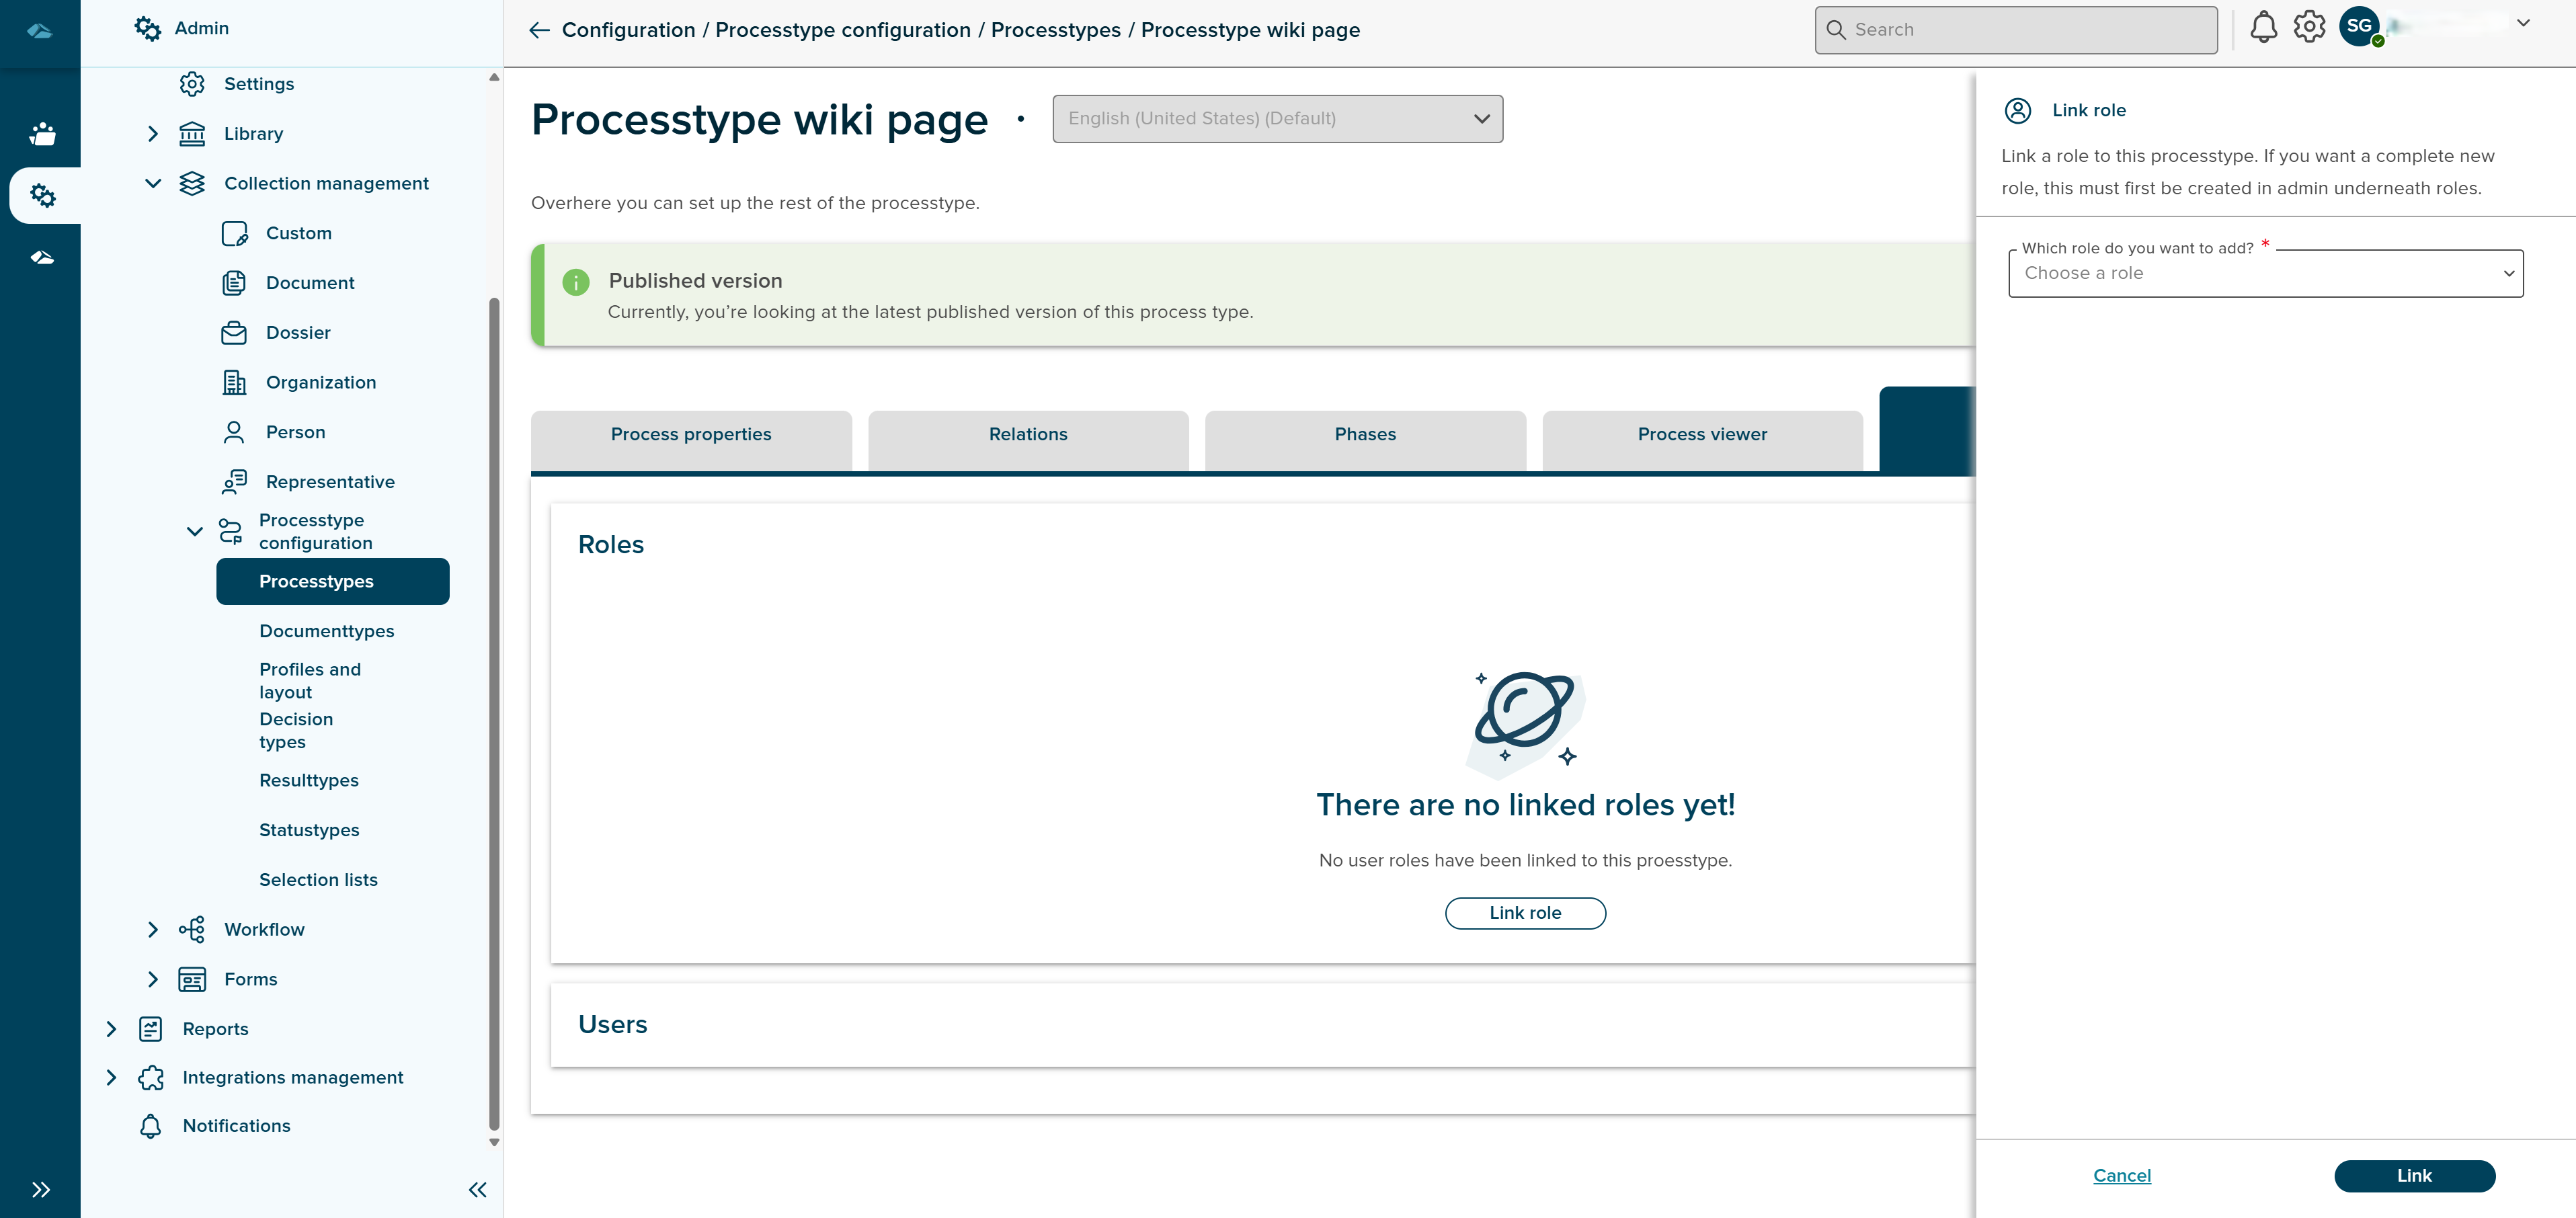
Task: Click the notifications bell icon in header
Action: (x=2263, y=28)
